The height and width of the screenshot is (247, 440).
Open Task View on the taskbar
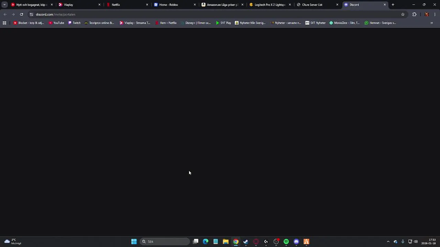coord(196,242)
